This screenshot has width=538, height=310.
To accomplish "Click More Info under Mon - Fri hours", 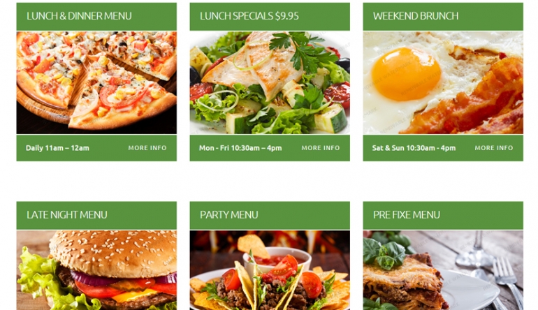I will pyautogui.click(x=321, y=148).
